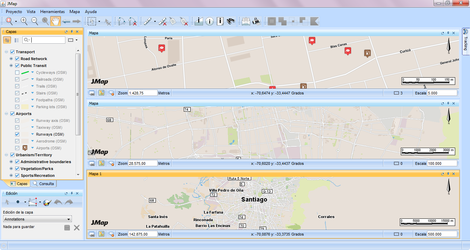Select the polygon drawing tool in Edición
This screenshot has width=470, height=250.
click(33, 202)
